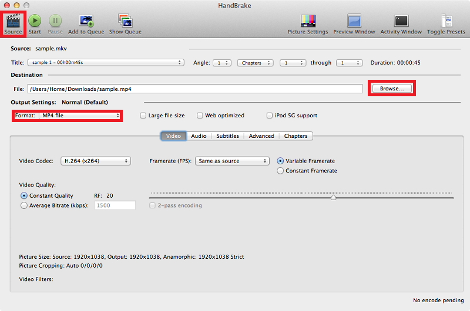Open the Angle selector
The height and width of the screenshot is (311, 470).
222,63
